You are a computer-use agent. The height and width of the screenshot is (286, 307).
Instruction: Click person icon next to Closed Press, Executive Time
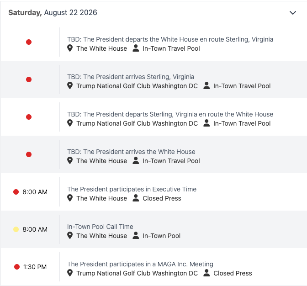[x=136, y=198]
